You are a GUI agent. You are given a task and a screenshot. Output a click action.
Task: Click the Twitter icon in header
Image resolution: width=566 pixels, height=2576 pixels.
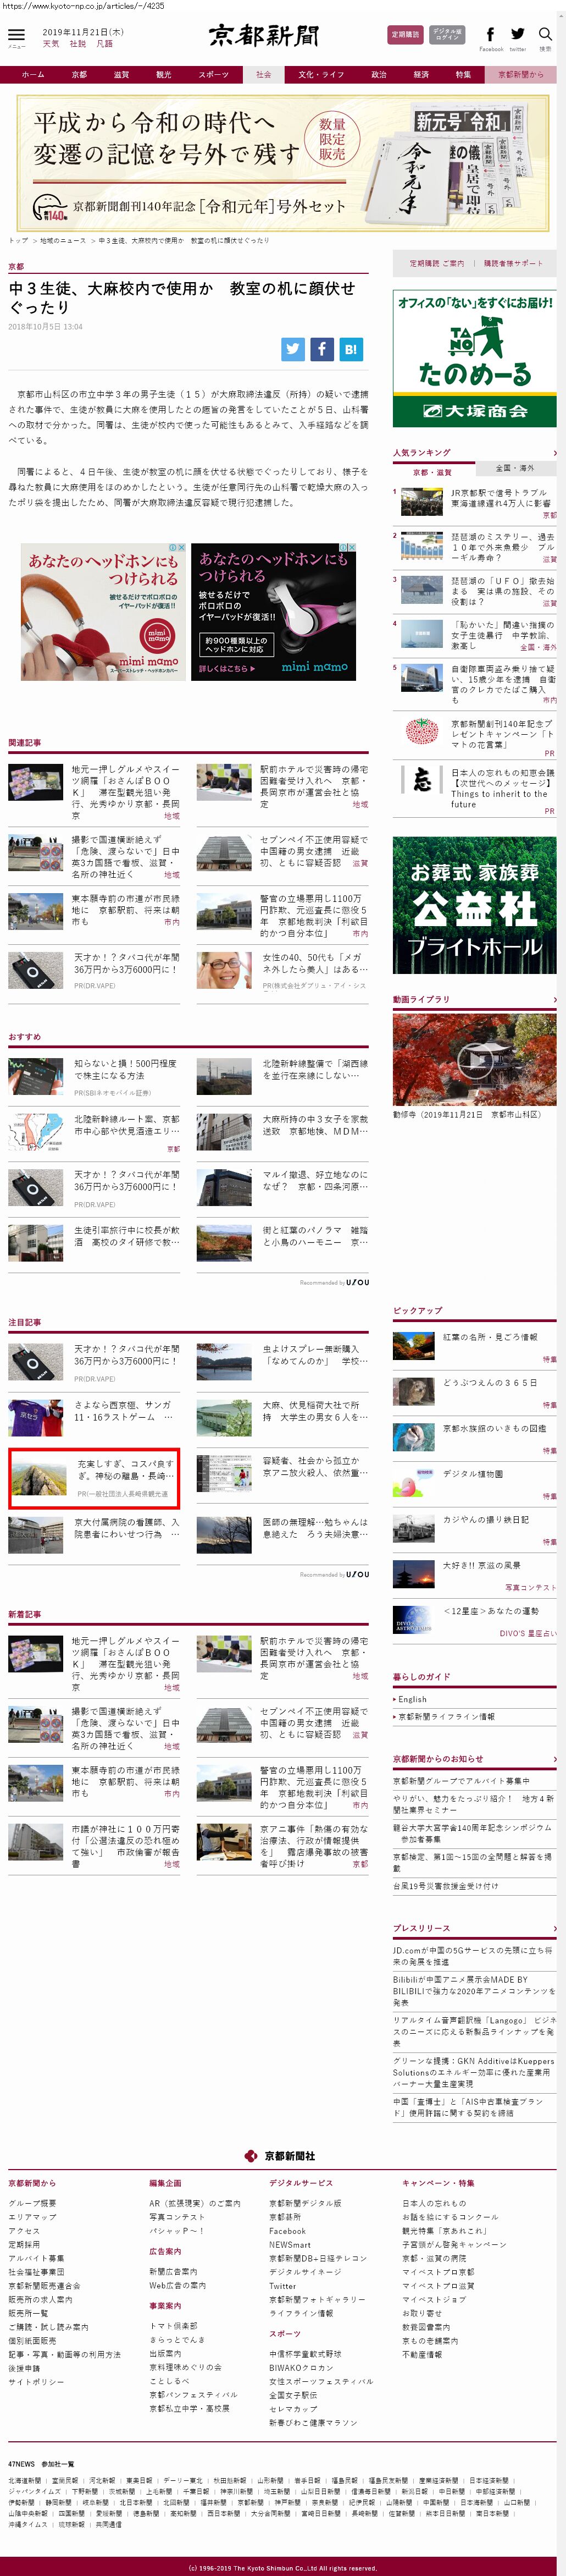tap(517, 35)
